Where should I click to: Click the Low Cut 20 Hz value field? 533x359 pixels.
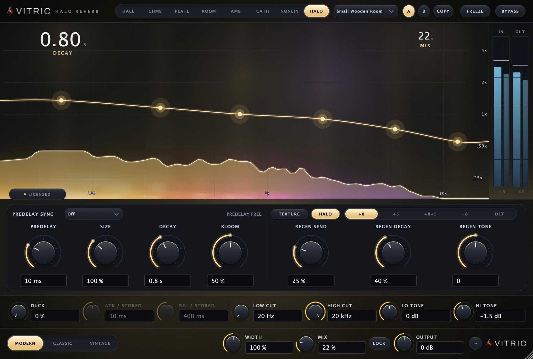(278, 316)
